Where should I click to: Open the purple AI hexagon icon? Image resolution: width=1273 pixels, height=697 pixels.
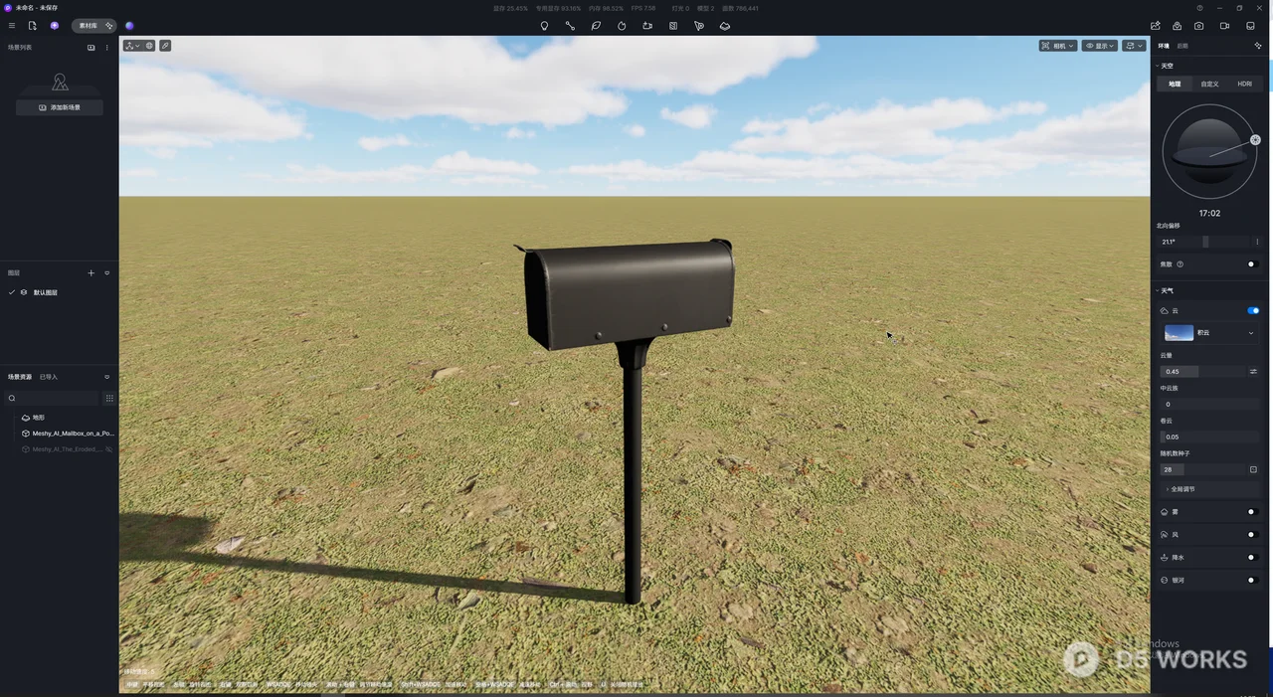[x=55, y=26]
